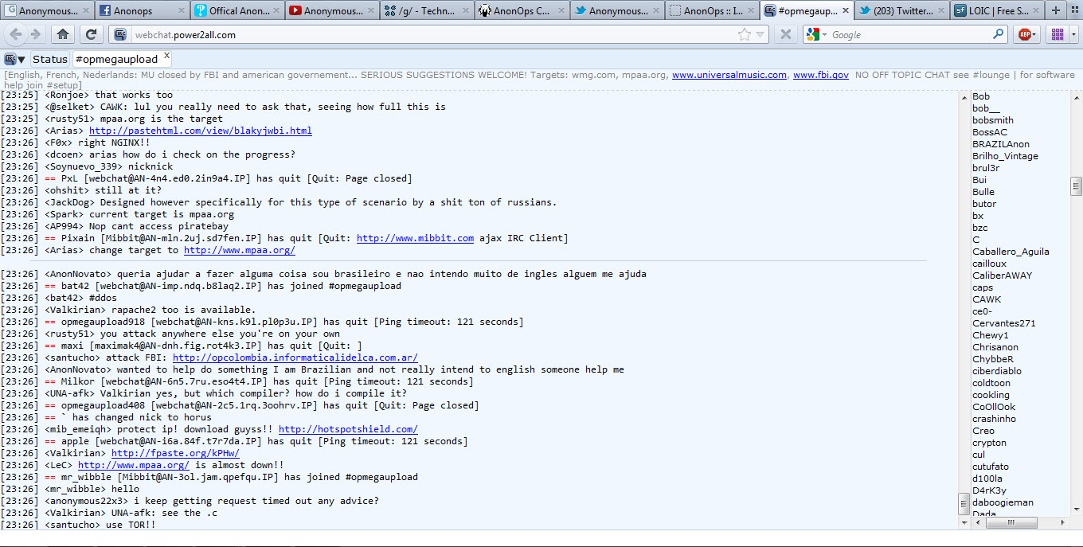1083x547 pixels.
Task: Open www.fbi.gov link in topic
Action: [821, 75]
